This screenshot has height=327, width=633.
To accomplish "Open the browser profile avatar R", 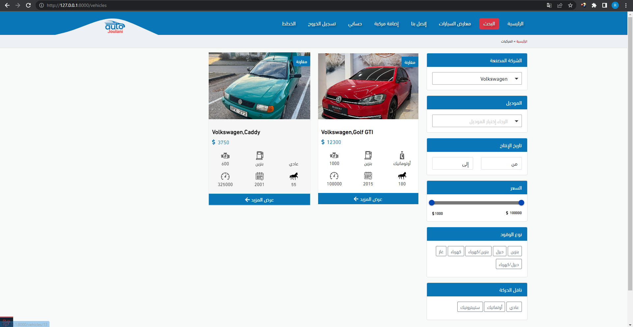I will (x=615, y=5).
